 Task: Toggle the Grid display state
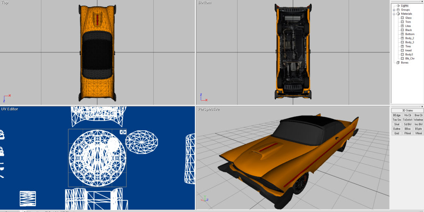click(397, 133)
